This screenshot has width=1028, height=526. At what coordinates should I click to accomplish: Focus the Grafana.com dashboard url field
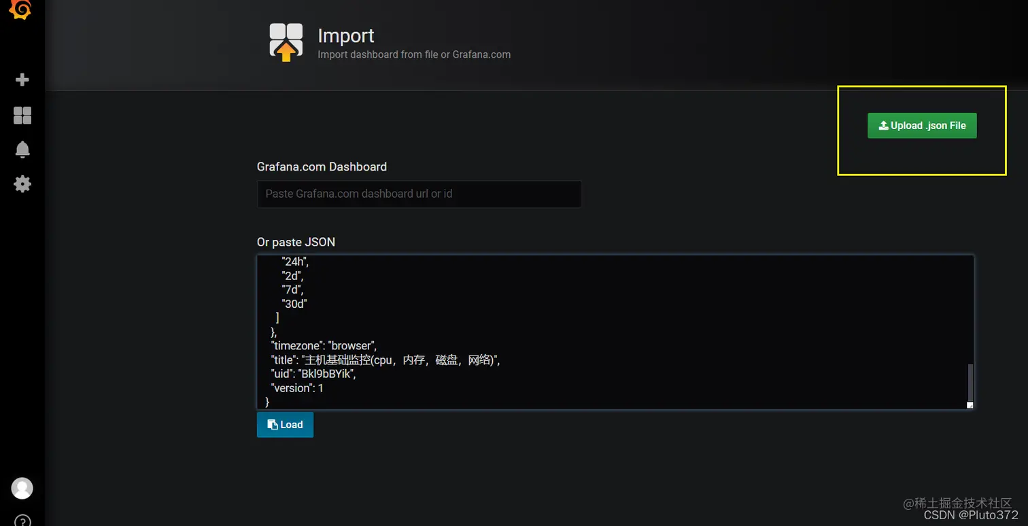coord(419,194)
